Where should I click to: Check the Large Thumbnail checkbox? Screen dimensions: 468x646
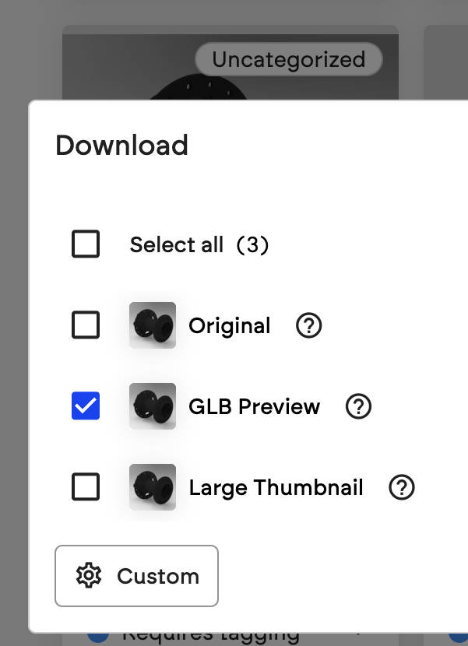click(86, 486)
